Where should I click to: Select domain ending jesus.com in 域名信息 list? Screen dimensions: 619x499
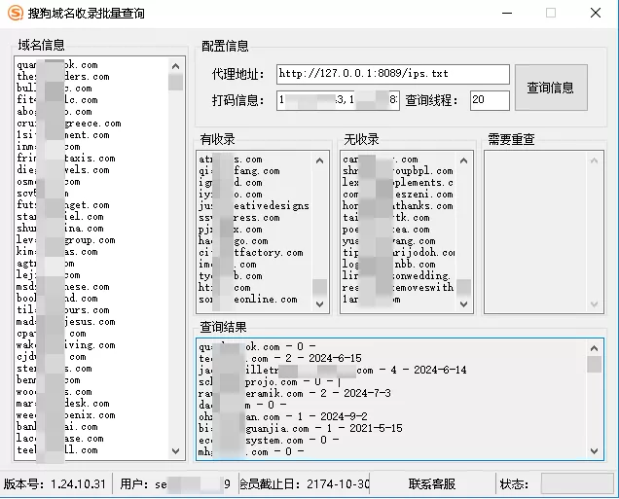[x=66, y=322]
